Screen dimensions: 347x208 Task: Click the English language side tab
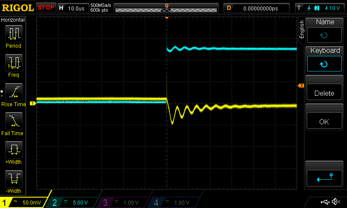tap(301, 29)
